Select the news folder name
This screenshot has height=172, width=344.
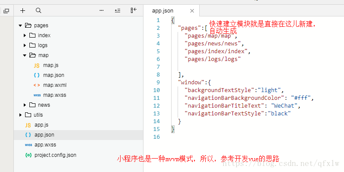[44, 105]
